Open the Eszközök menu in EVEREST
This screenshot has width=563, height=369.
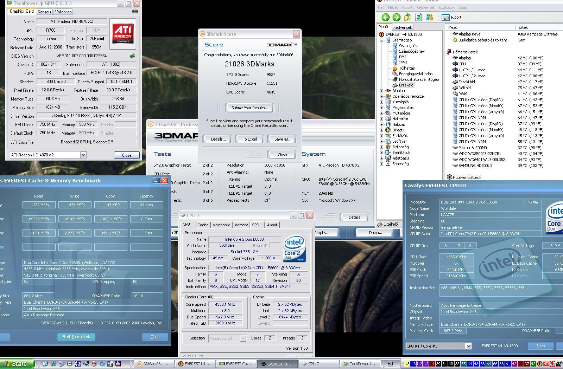[x=447, y=7]
